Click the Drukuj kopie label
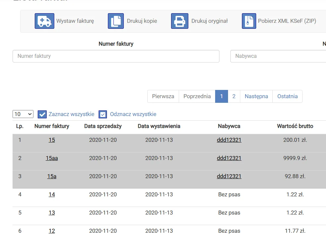 click(142, 21)
